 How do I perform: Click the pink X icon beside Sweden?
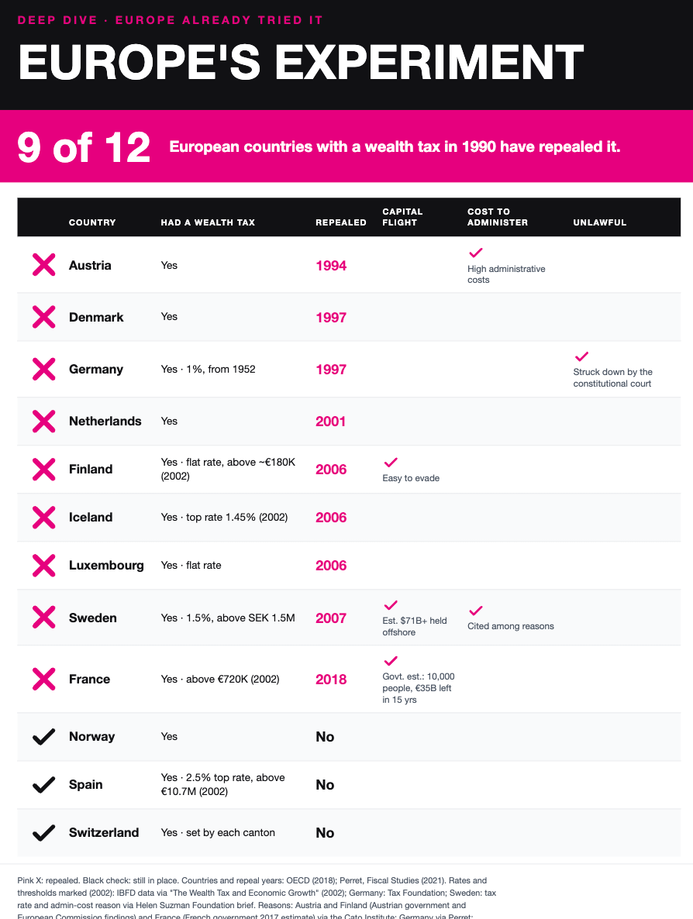coord(44,617)
